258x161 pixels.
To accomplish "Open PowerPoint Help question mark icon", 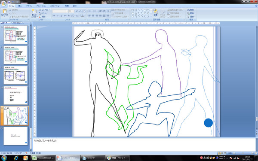I will [256, 6].
